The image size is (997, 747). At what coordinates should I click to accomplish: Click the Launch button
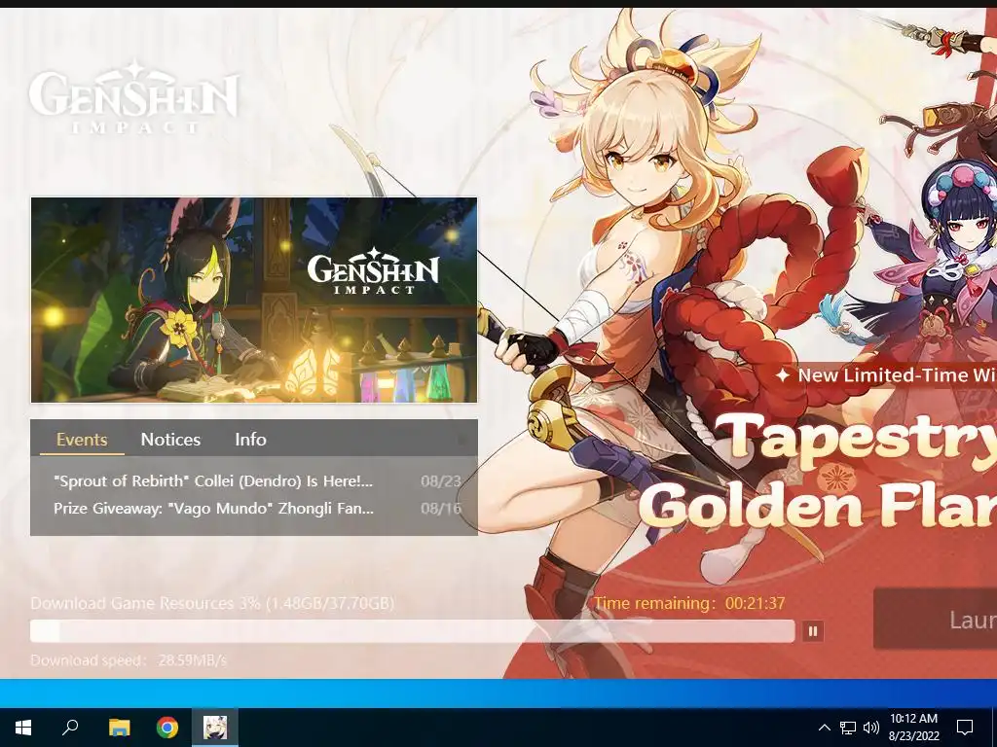936,620
